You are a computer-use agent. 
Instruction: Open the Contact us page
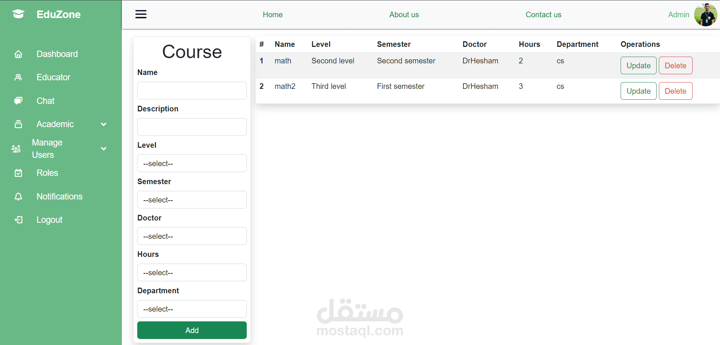tap(543, 15)
